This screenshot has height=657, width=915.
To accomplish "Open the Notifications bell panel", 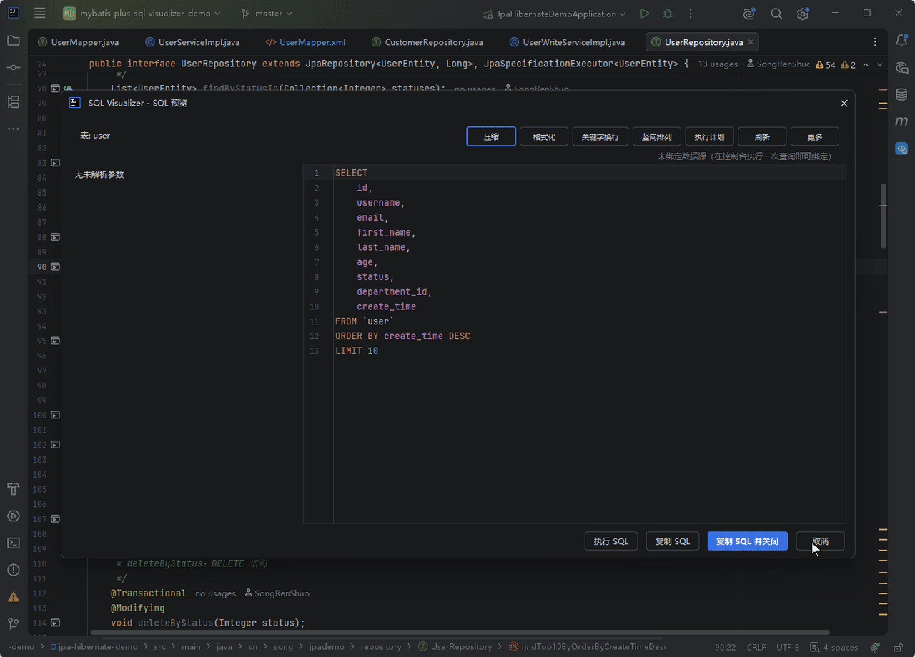I will 901,41.
